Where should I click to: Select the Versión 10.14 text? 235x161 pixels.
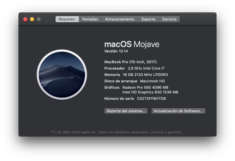116,51
